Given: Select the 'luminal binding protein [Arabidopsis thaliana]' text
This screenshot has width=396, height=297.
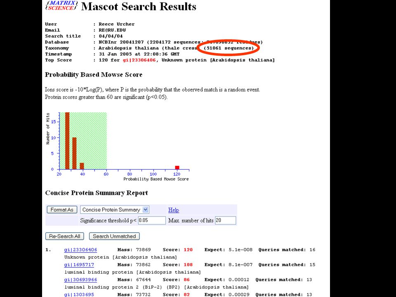Looking at the screenshot, I should [132, 272].
